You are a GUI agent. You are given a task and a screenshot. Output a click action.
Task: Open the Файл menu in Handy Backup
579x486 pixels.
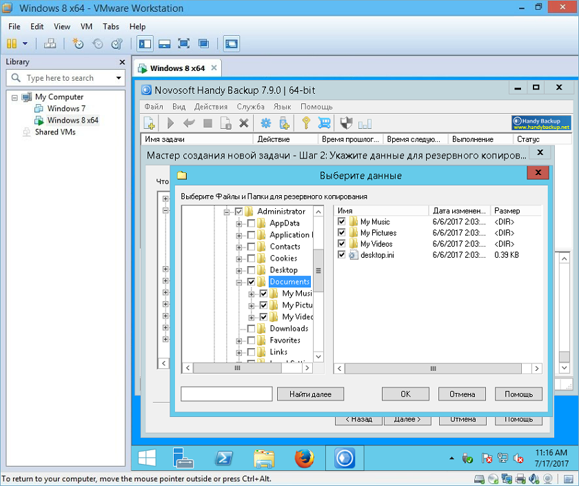pos(154,107)
